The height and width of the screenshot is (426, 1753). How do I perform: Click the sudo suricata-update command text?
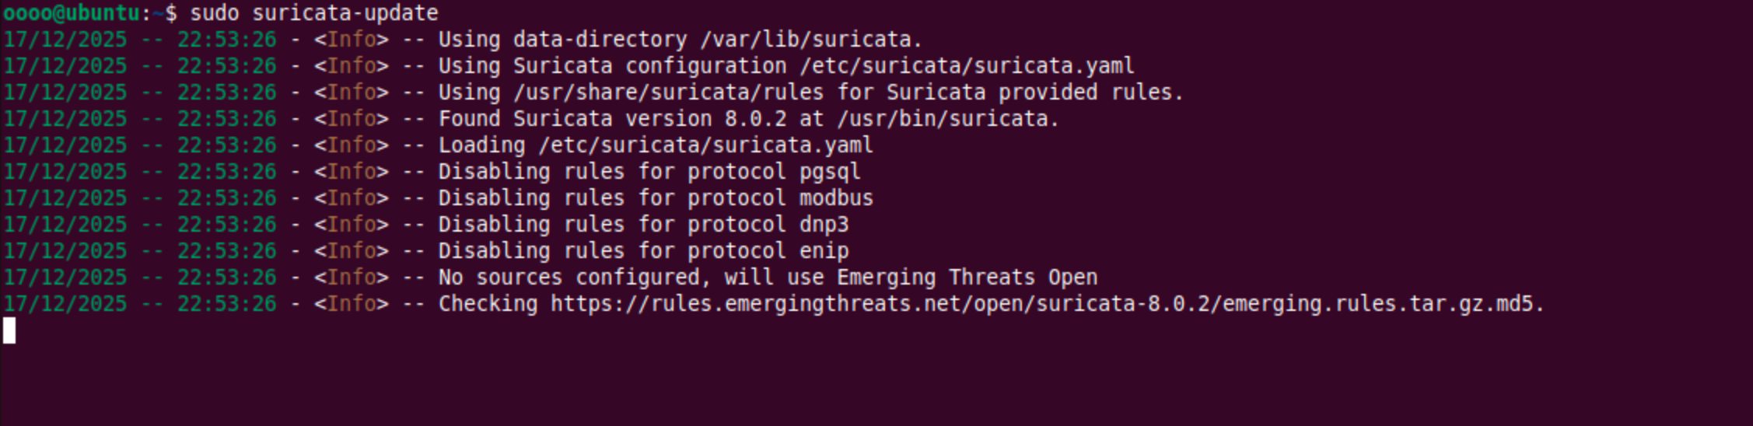click(313, 13)
